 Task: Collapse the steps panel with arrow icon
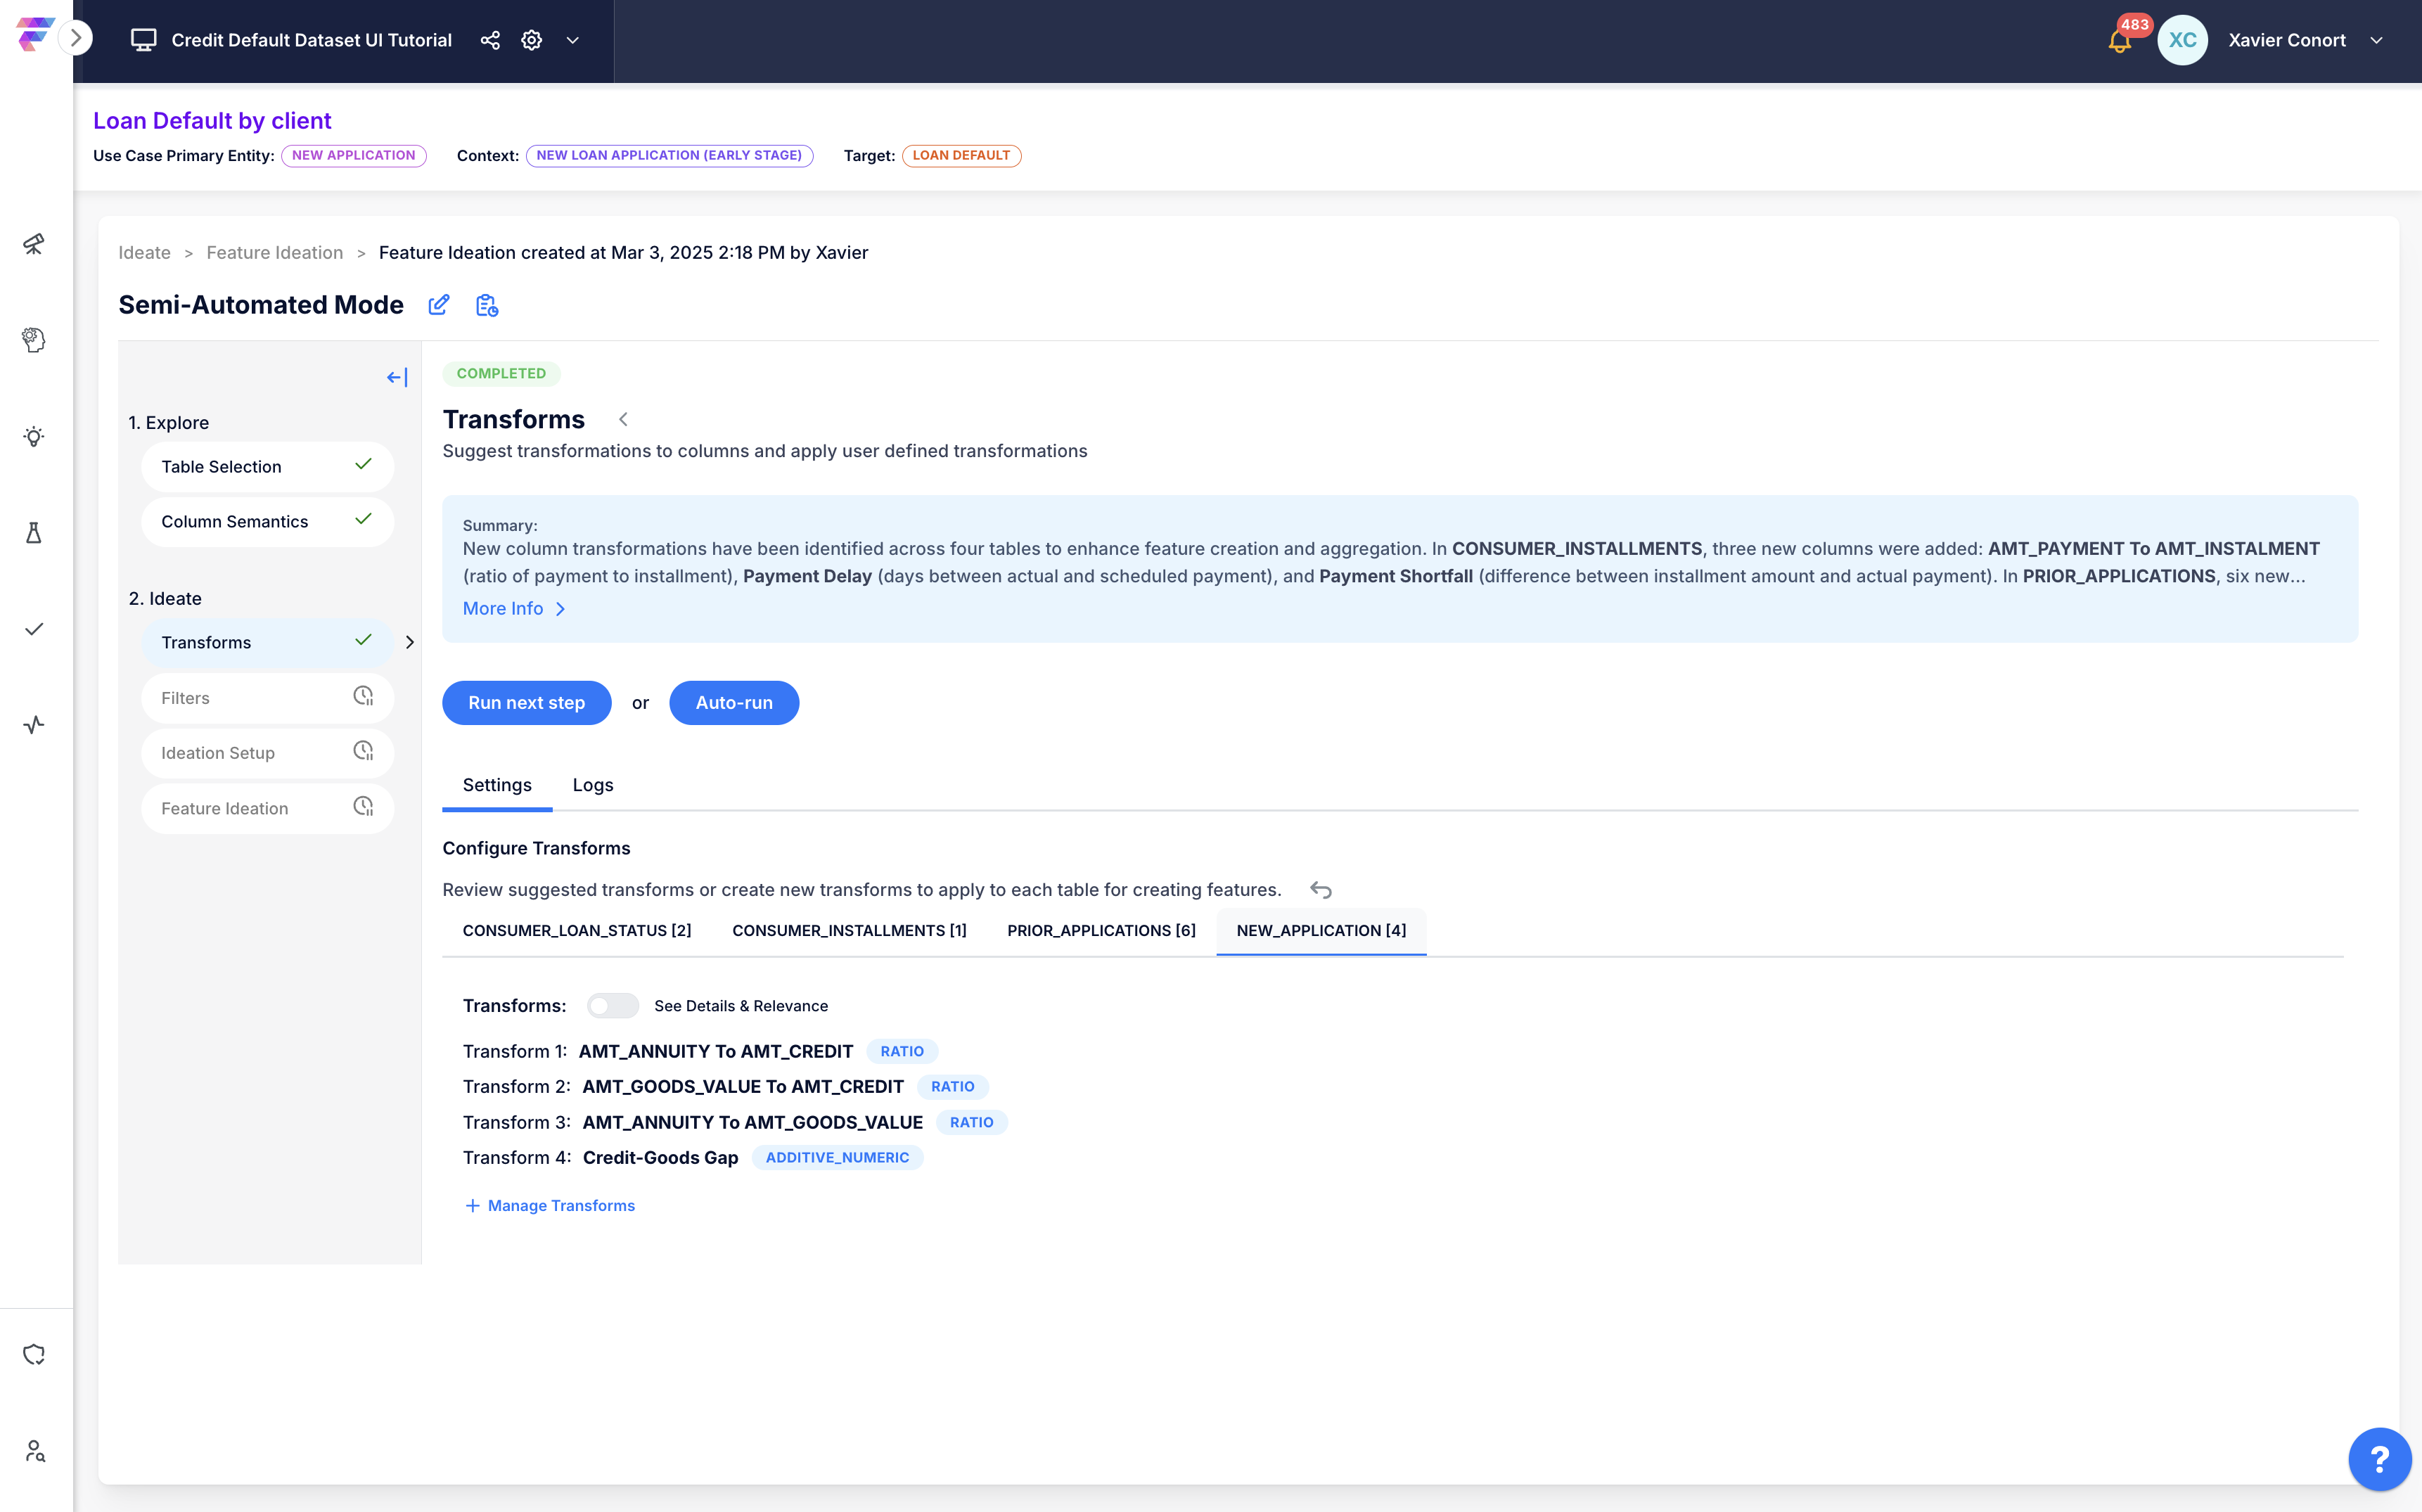click(397, 377)
